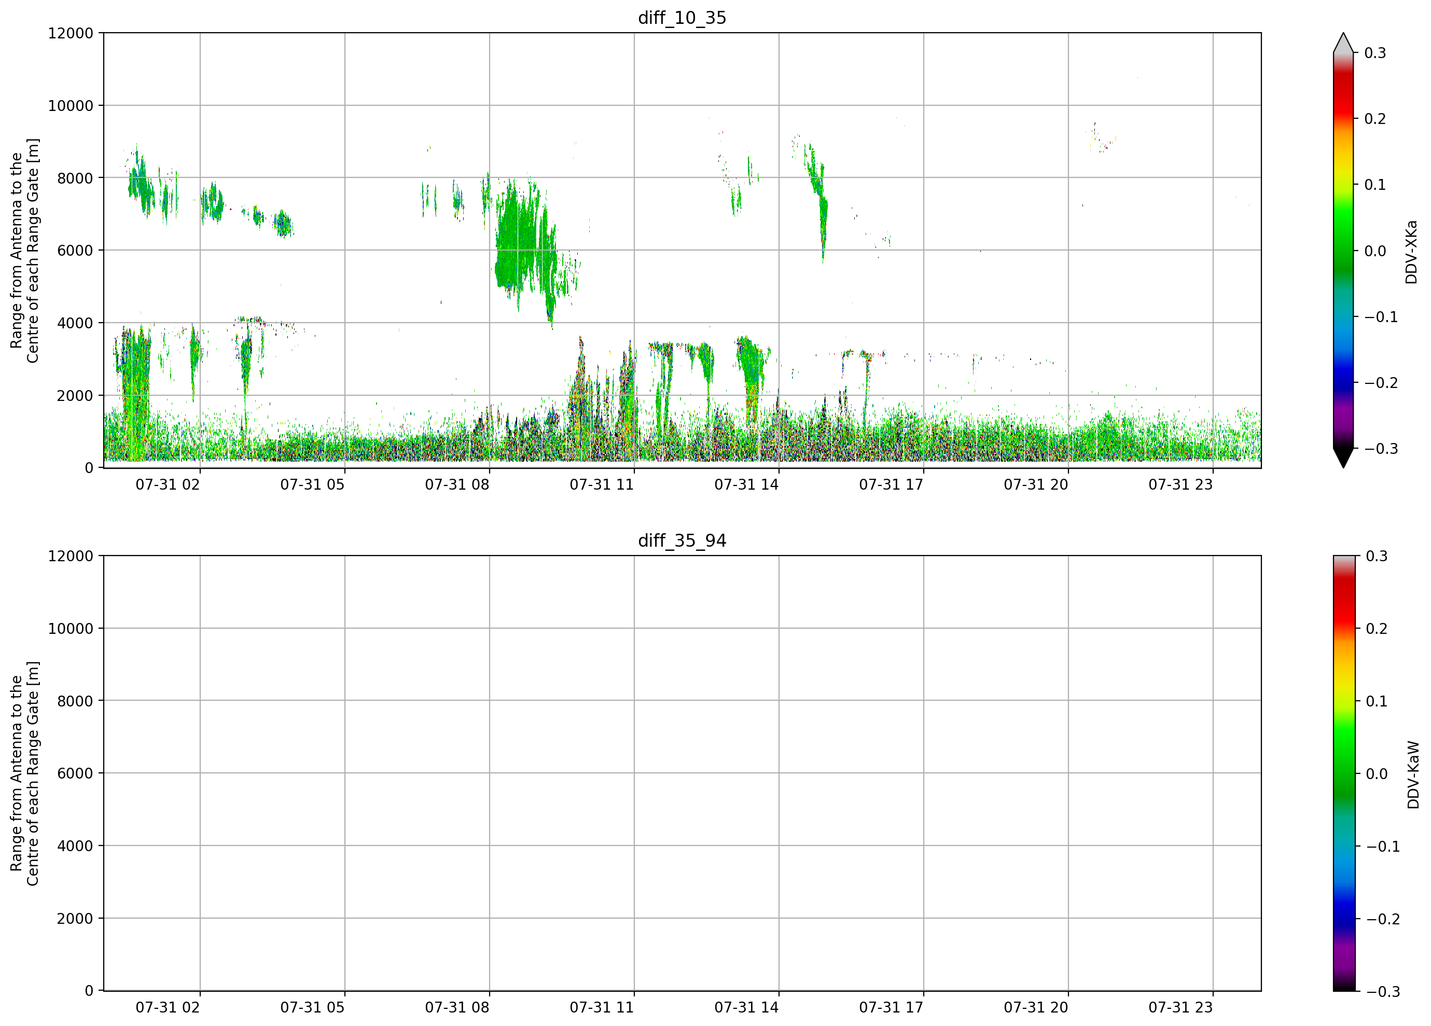Click the DDV-XKa colorbar label
Screen dimensions: 1431x1026
coord(1411,252)
